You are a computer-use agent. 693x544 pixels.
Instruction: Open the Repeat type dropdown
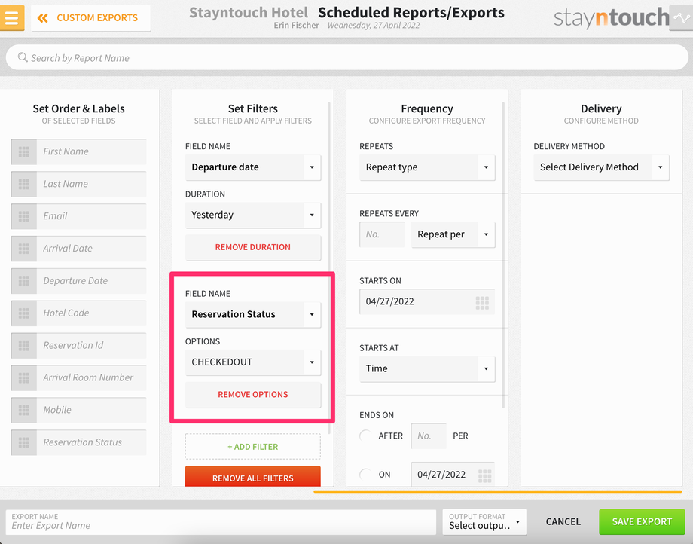(x=427, y=167)
